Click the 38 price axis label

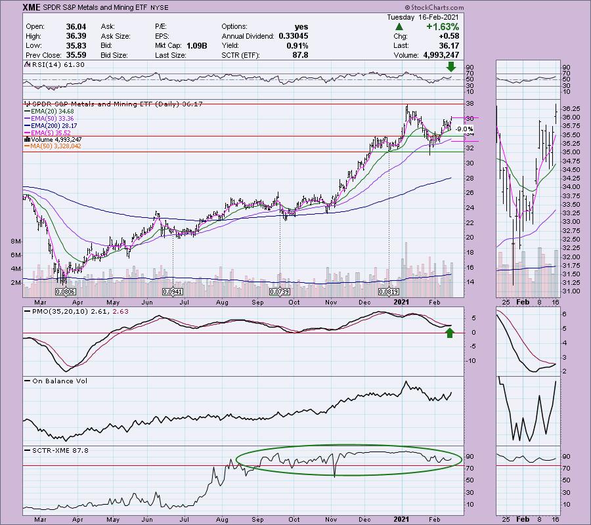(x=470, y=104)
